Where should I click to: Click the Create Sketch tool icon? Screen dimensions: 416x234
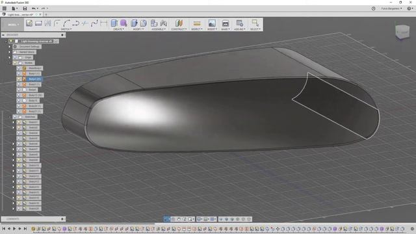coord(29,23)
